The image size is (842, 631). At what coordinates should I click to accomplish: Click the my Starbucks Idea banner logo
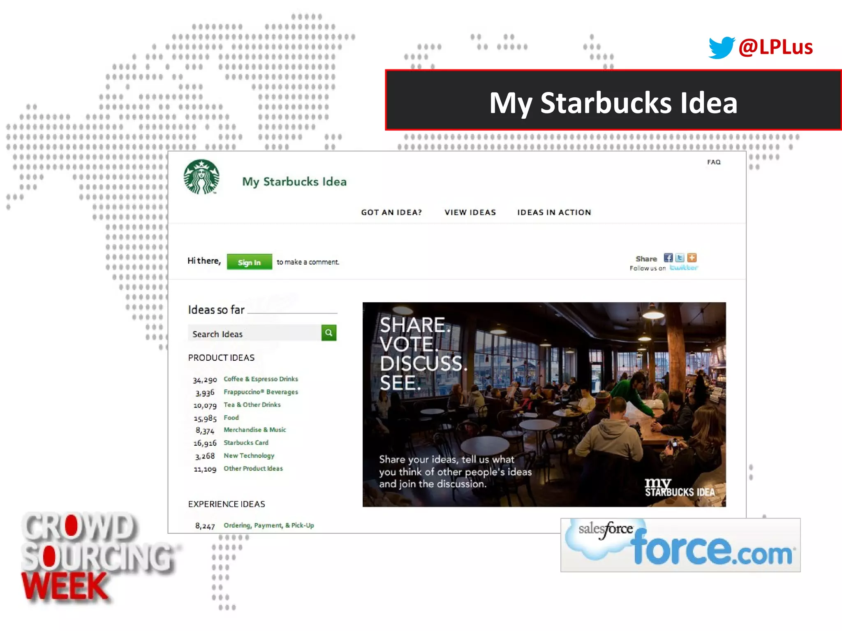[680, 487]
